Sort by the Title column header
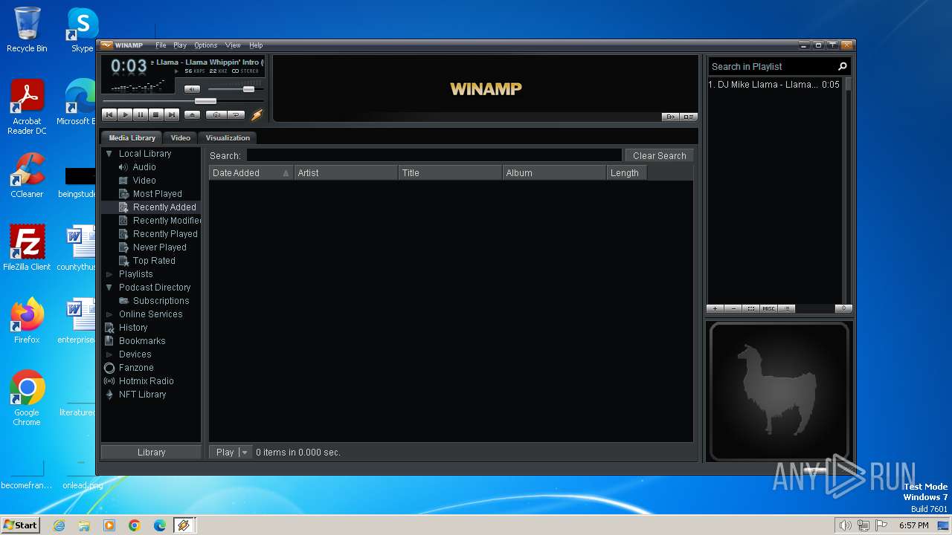 tap(450, 172)
